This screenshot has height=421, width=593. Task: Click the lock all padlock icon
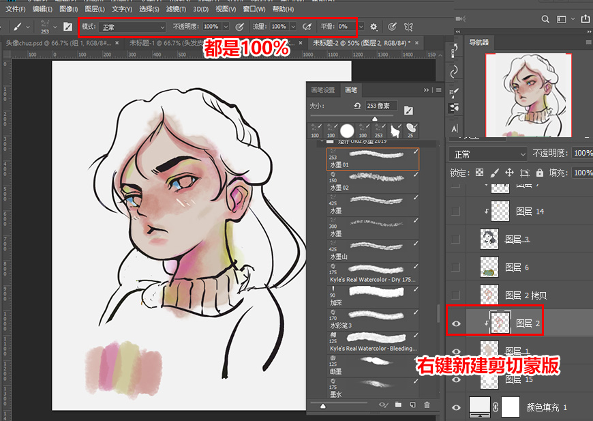[x=540, y=173]
